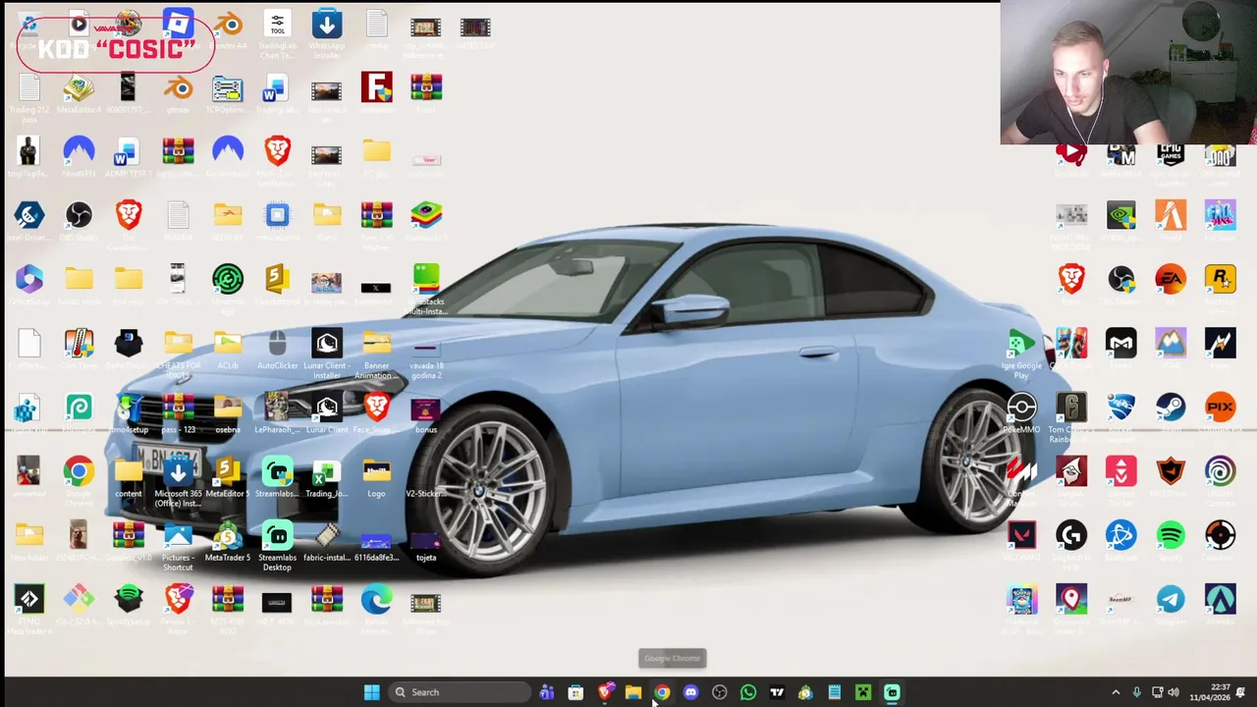Image resolution: width=1257 pixels, height=707 pixels.
Task: Open the notification bell in the taskbar
Action: tap(1241, 692)
